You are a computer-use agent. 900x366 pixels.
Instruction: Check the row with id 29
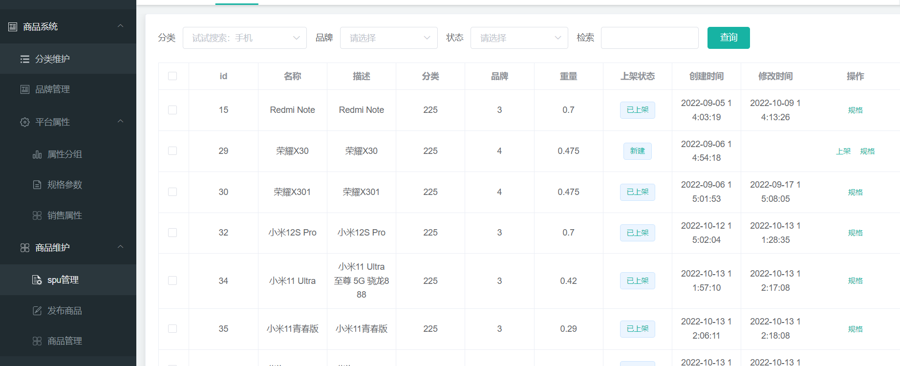point(172,151)
